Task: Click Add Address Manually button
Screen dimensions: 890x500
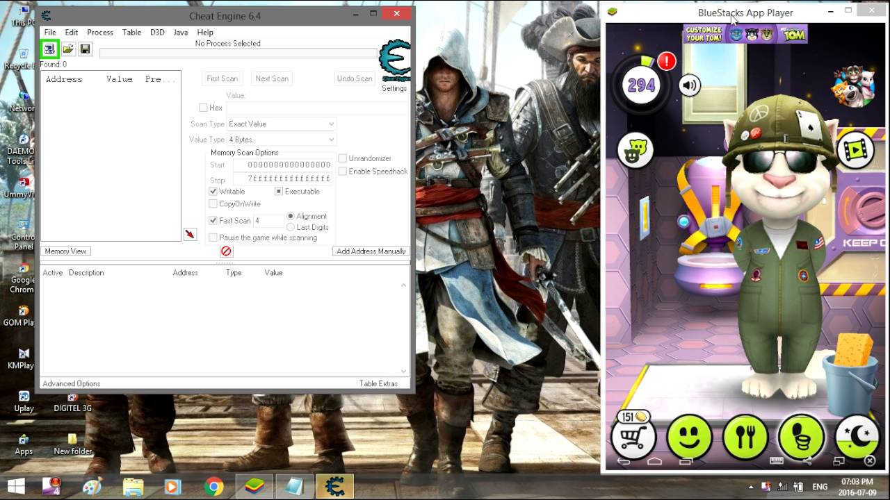Action: [x=371, y=251]
